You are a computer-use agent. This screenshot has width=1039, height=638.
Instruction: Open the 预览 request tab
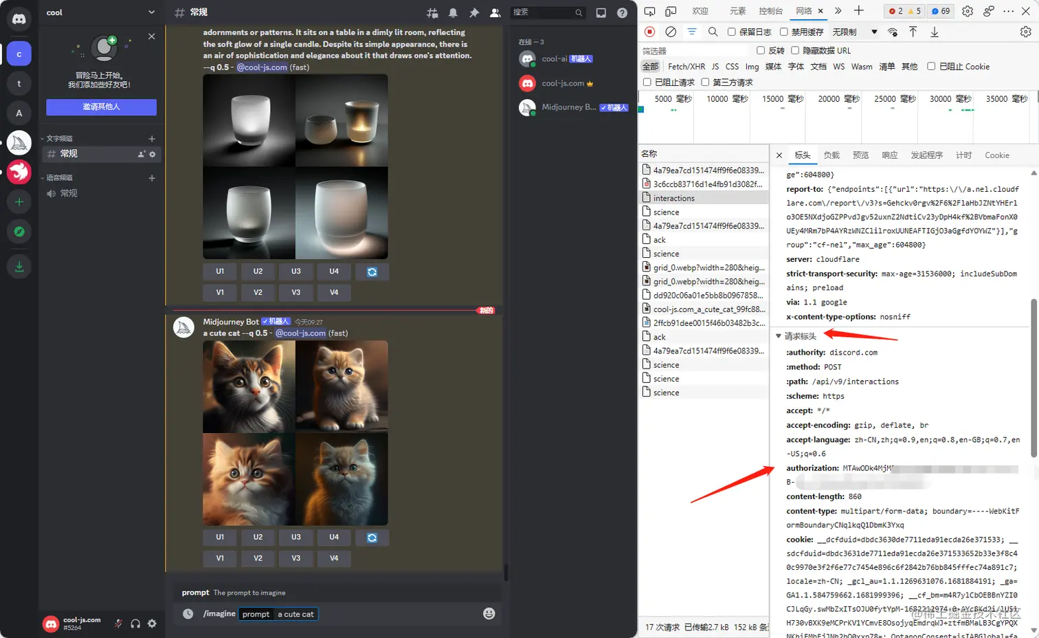(860, 155)
